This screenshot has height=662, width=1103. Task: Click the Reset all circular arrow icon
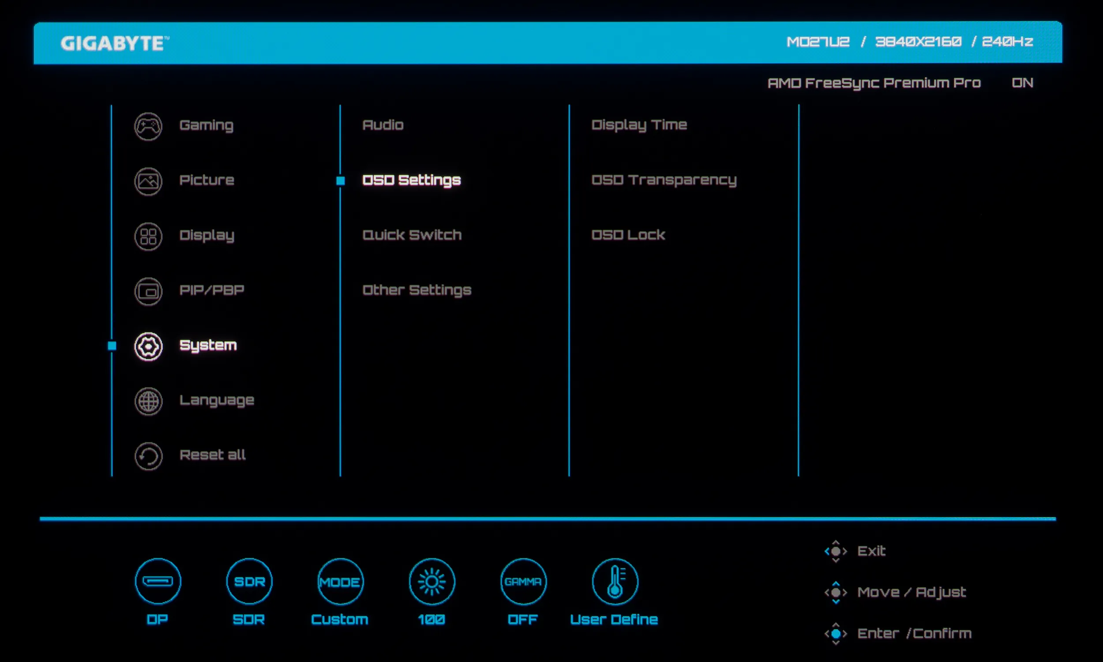(x=148, y=456)
